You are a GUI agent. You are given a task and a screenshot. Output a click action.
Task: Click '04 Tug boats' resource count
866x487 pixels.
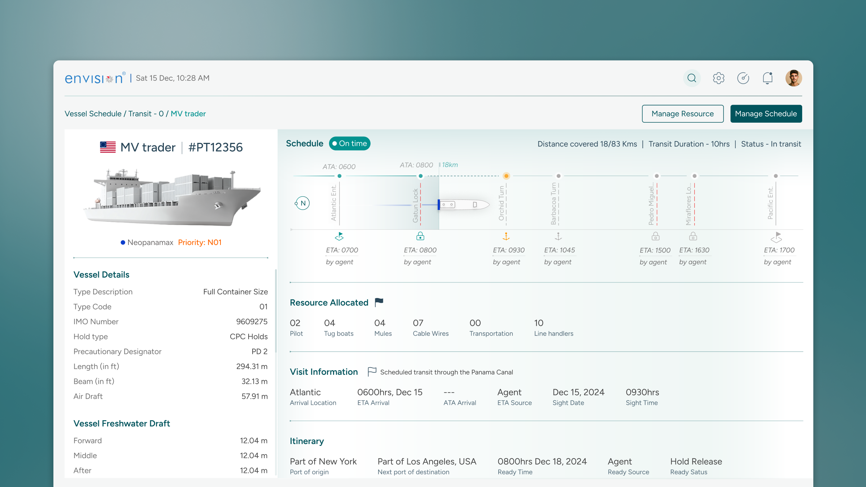click(339, 328)
